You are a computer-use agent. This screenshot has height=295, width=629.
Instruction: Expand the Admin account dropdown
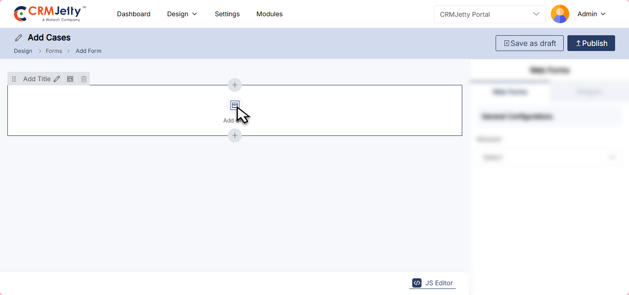pyautogui.click(x=591, y=14)
